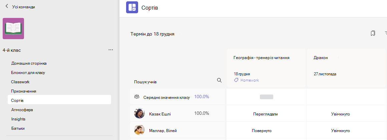This screenshot has height=140, width=387.
Task: Open student Казак Ешлі
Action: tap(160, 114)
